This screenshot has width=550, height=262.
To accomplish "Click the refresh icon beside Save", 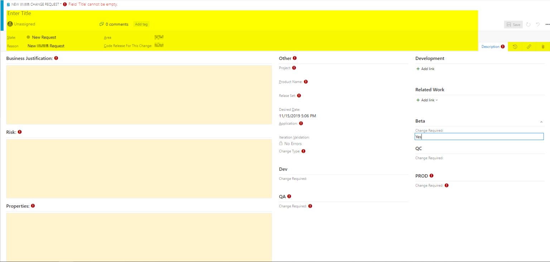I will [528, 25].
